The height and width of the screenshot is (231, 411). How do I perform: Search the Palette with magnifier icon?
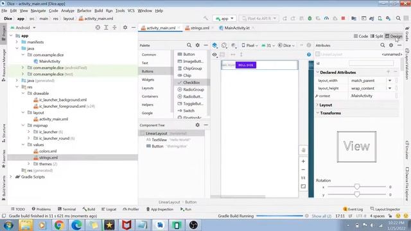(x=189, y=46)
